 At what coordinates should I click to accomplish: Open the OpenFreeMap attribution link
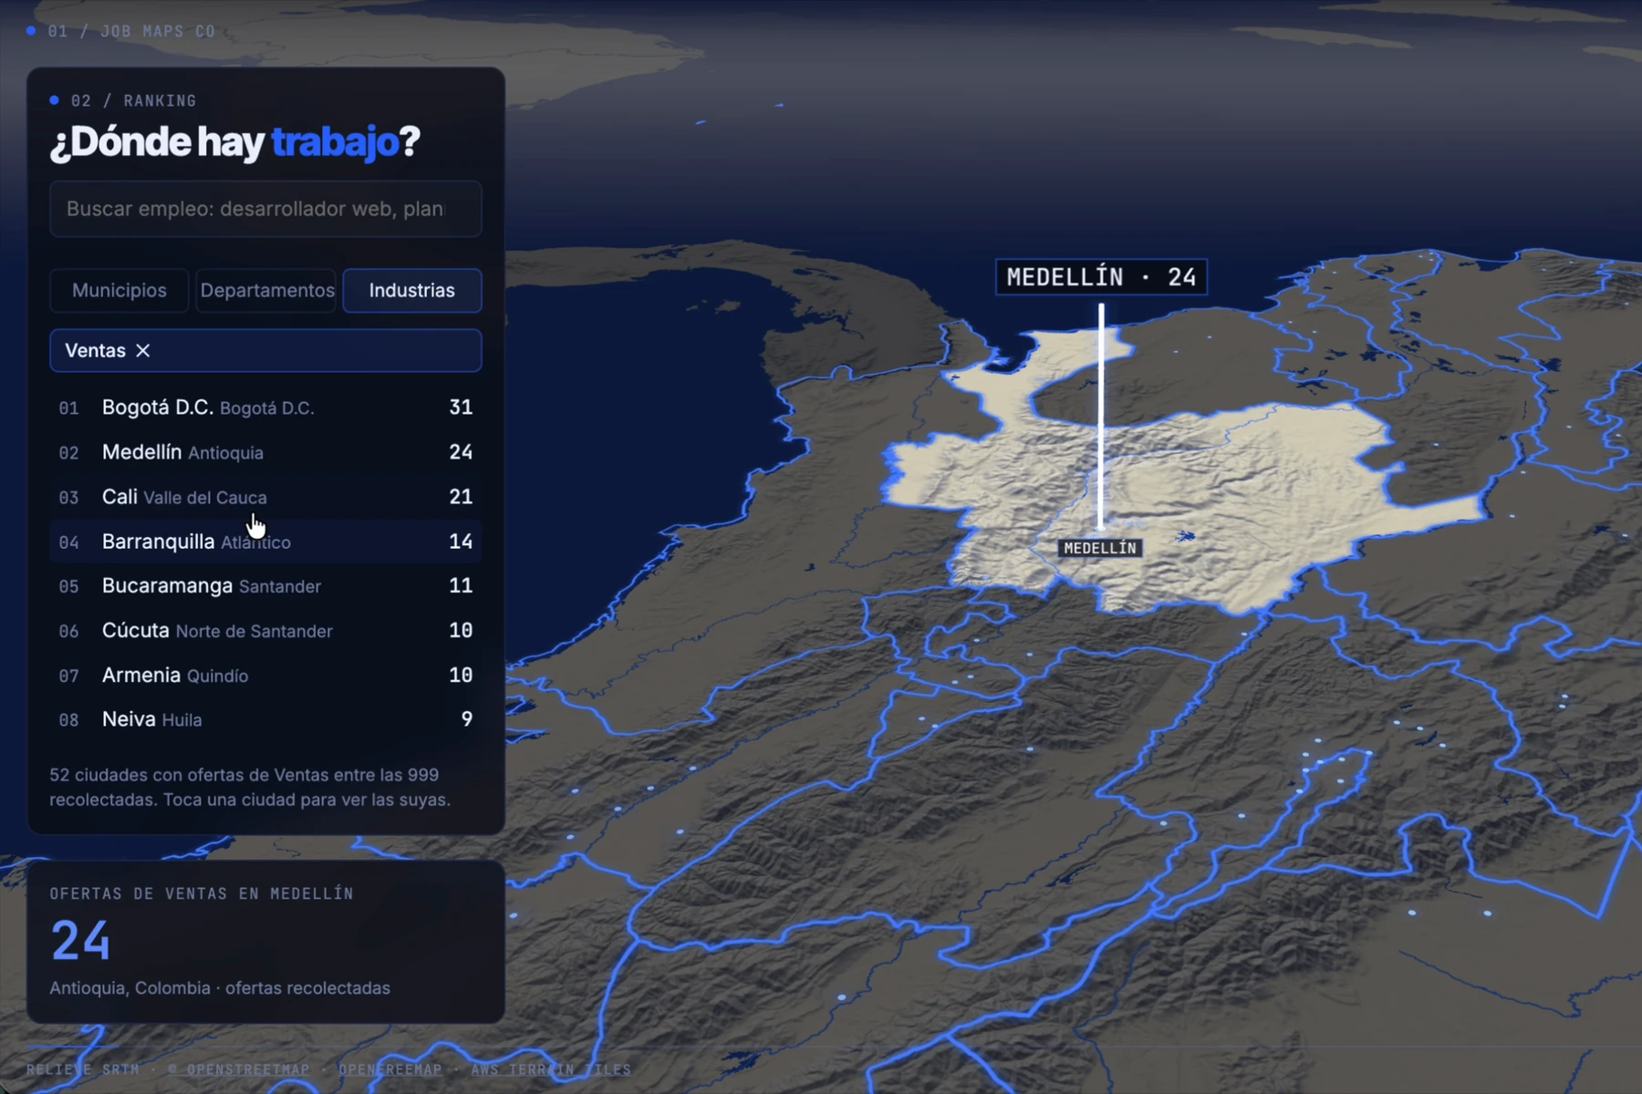390,1069
